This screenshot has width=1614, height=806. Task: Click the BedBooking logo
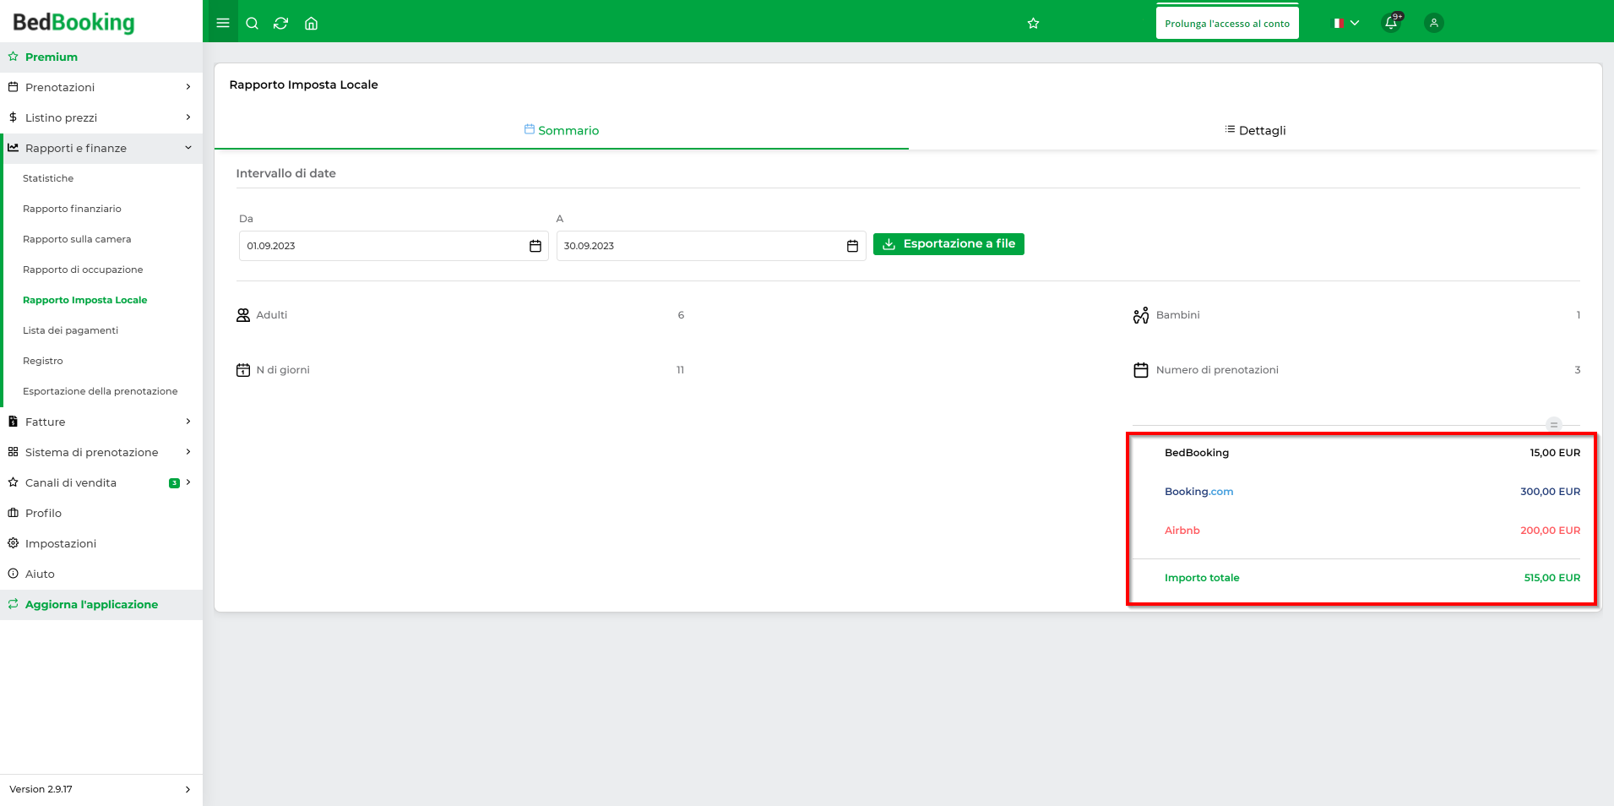73,22
